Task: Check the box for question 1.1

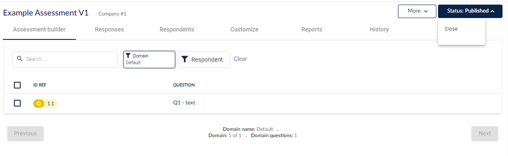Action: (x=17, y=103)
